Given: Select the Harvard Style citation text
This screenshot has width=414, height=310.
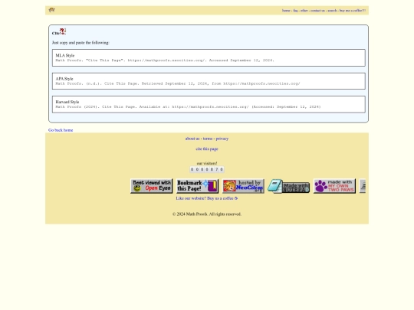Looking at the screenshot, I should [x=188, y=106].
